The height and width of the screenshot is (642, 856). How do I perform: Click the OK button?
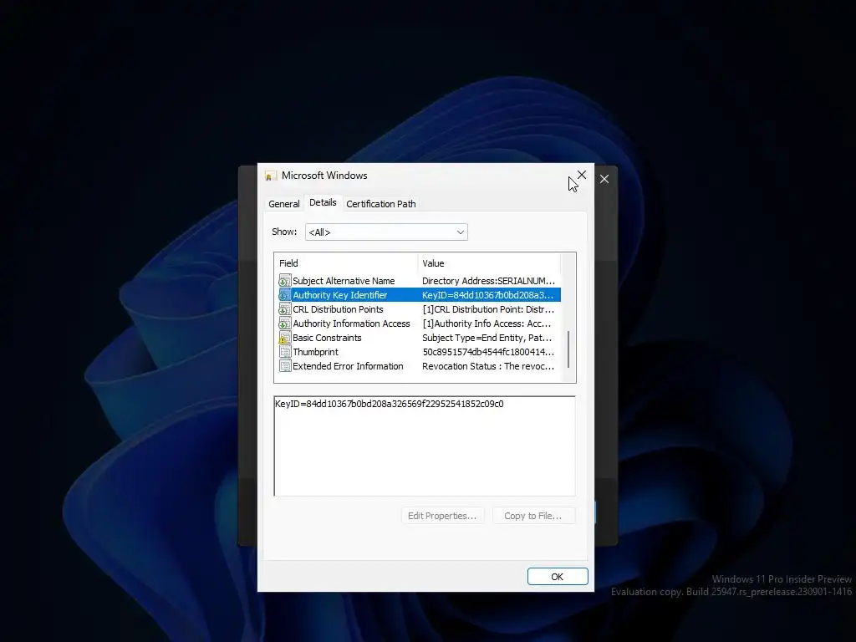(x=558, y=577)
